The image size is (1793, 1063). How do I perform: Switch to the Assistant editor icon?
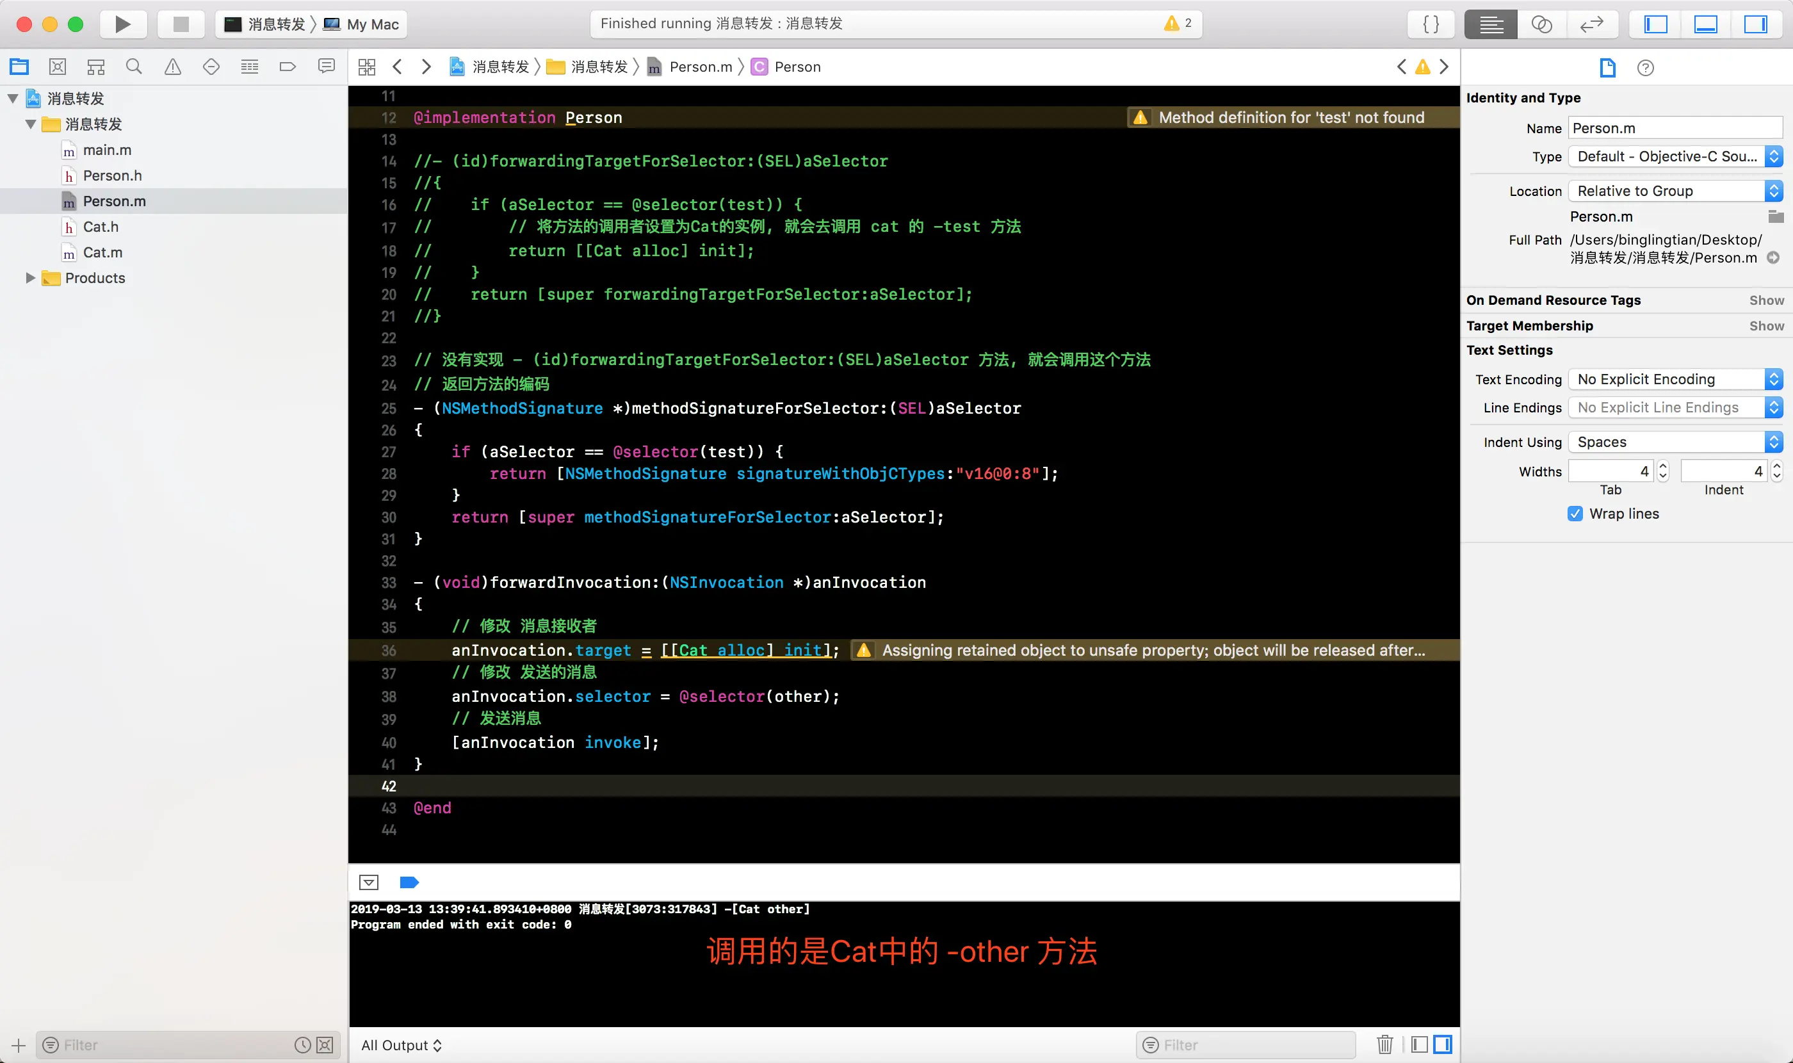[1541, 24]
